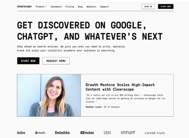Click the Condé Nast logo

(x=155, y=133)
